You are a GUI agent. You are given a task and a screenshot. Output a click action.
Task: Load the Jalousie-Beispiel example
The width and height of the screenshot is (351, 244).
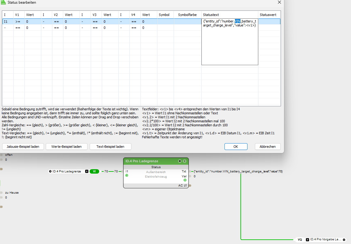[23, 147]
